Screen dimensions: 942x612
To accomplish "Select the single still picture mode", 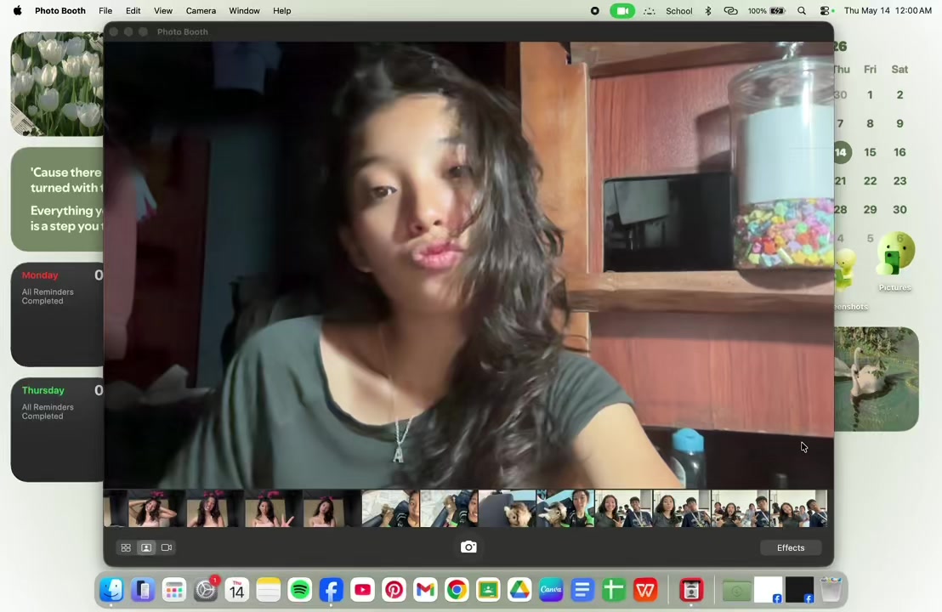I will (x=146, y=547).
